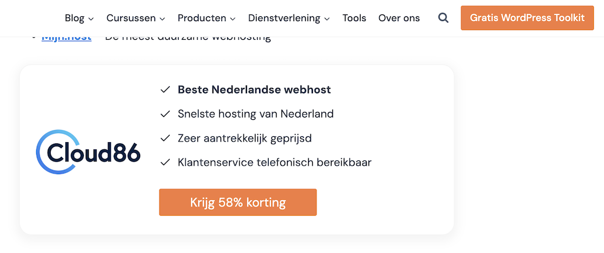Click checkmark beside Snelste hosting van Nederland
This screenshot has width=604, height=253.
pos(165,114)
